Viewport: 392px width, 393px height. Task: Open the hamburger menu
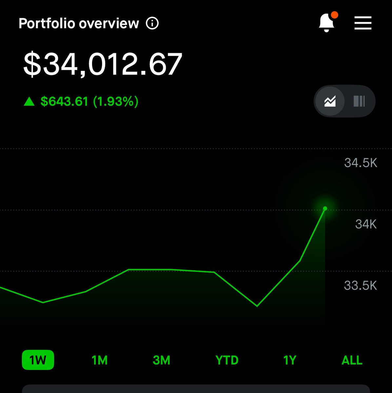[x=363, y=23]
